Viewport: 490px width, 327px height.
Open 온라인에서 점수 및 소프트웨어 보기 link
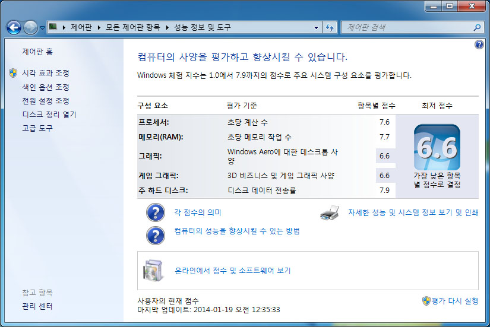[232, 271]
